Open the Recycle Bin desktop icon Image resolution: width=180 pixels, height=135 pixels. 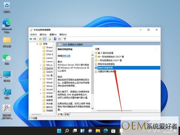[x=7, y=6]
